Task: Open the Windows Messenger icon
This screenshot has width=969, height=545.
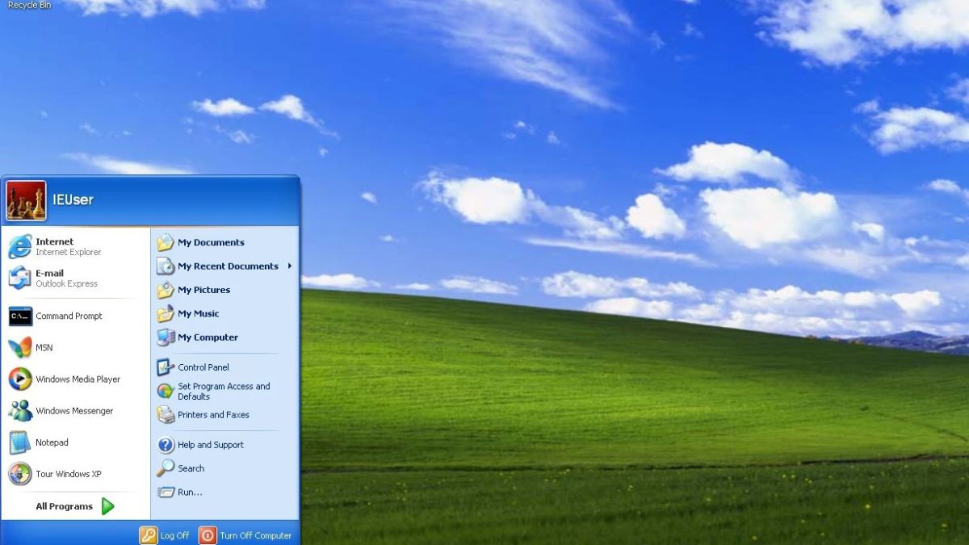Action: [20, 410]
